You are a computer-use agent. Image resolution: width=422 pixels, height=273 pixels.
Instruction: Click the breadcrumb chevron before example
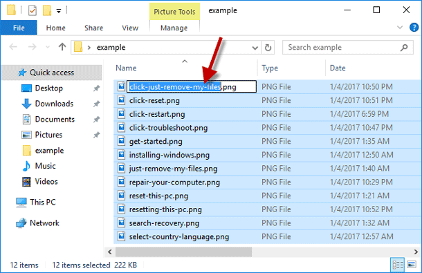89,48
